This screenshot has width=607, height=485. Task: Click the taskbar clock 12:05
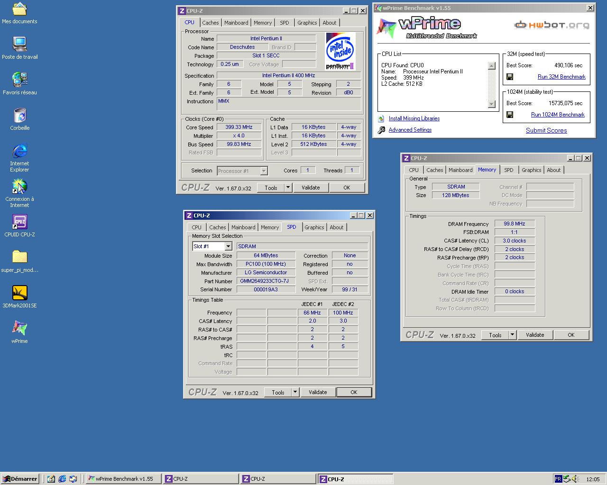point(593,479)
